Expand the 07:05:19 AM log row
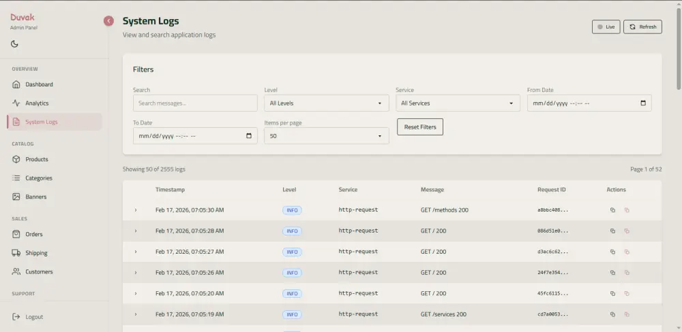Viewport: 682px width, 332px height. (x=136, y=314)
